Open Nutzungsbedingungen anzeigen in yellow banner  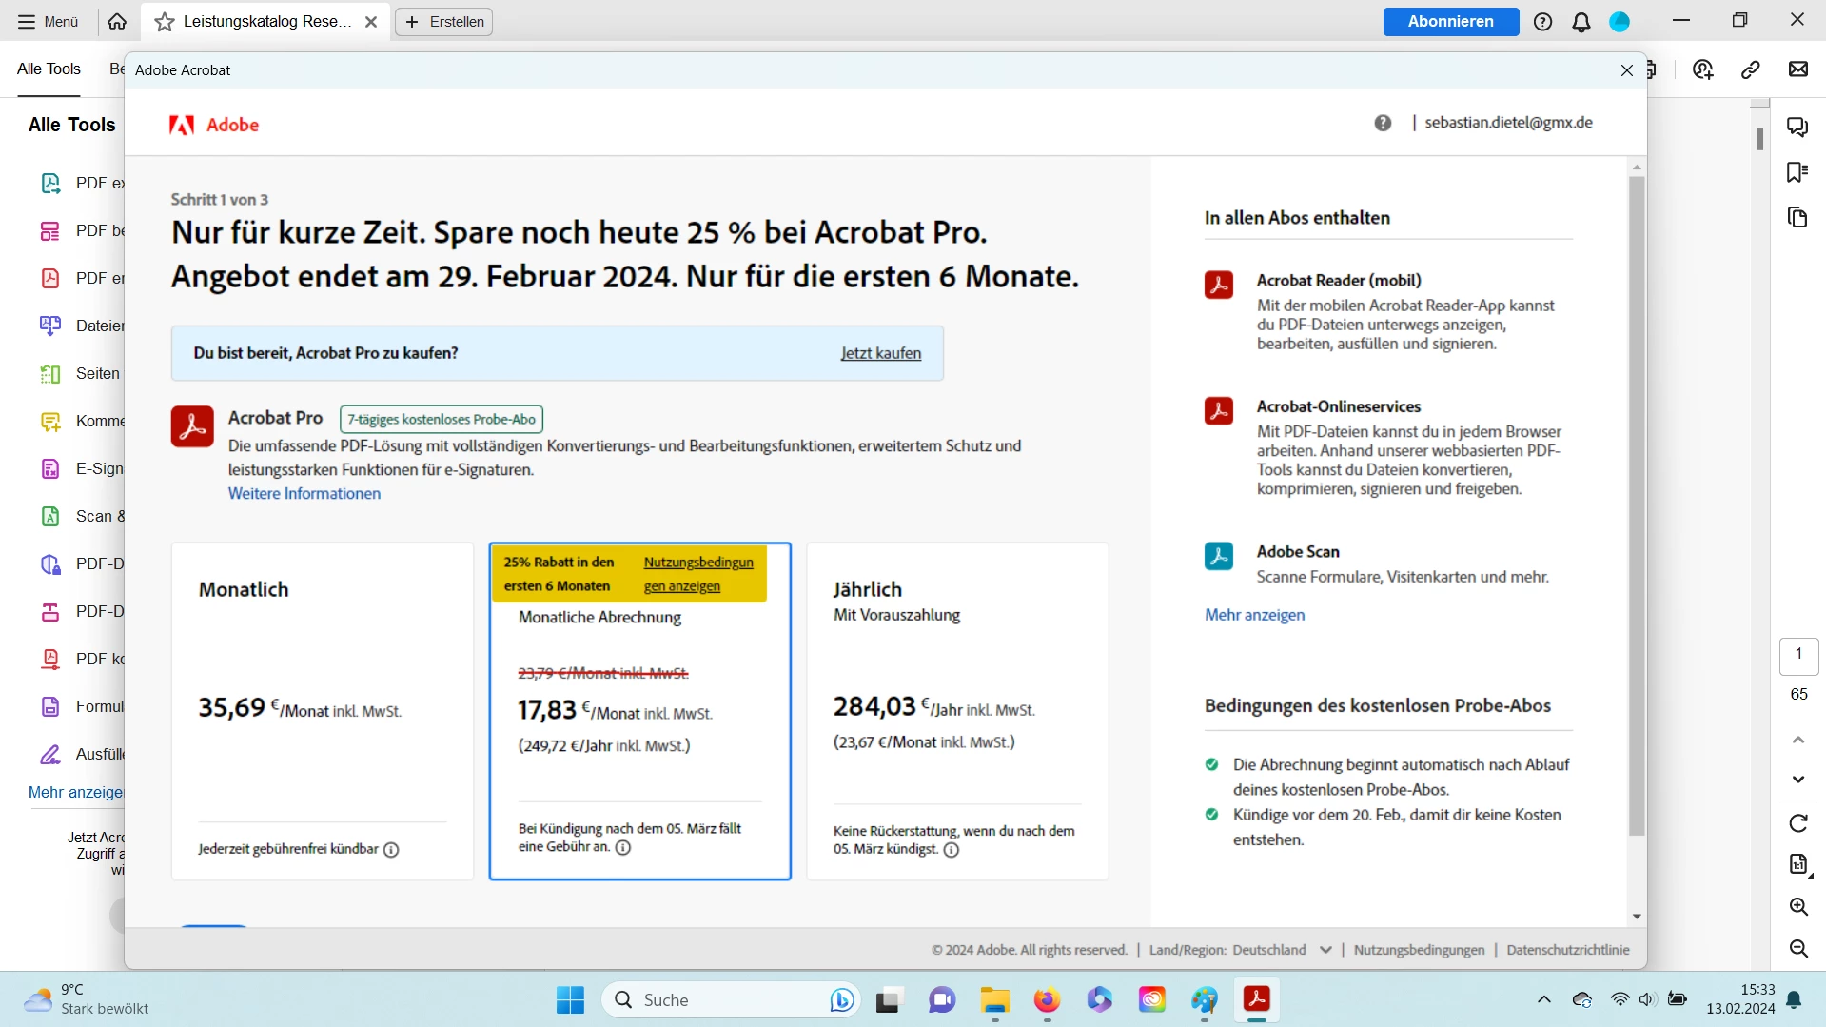(698, 574)
